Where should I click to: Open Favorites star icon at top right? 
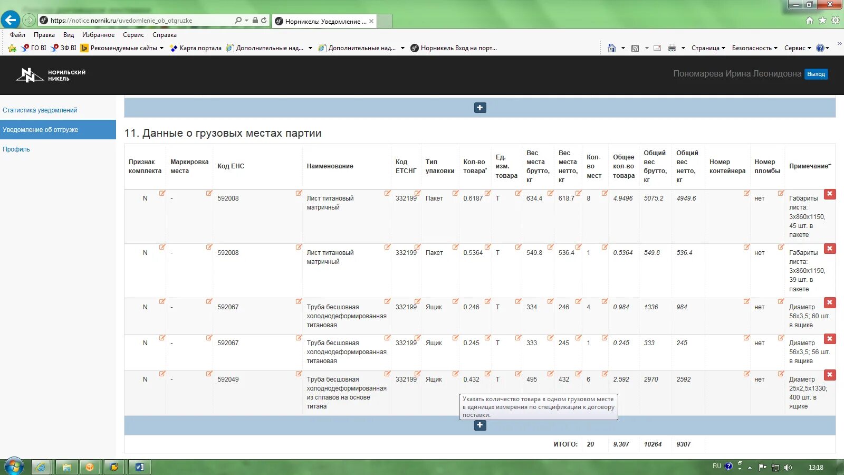822,20
